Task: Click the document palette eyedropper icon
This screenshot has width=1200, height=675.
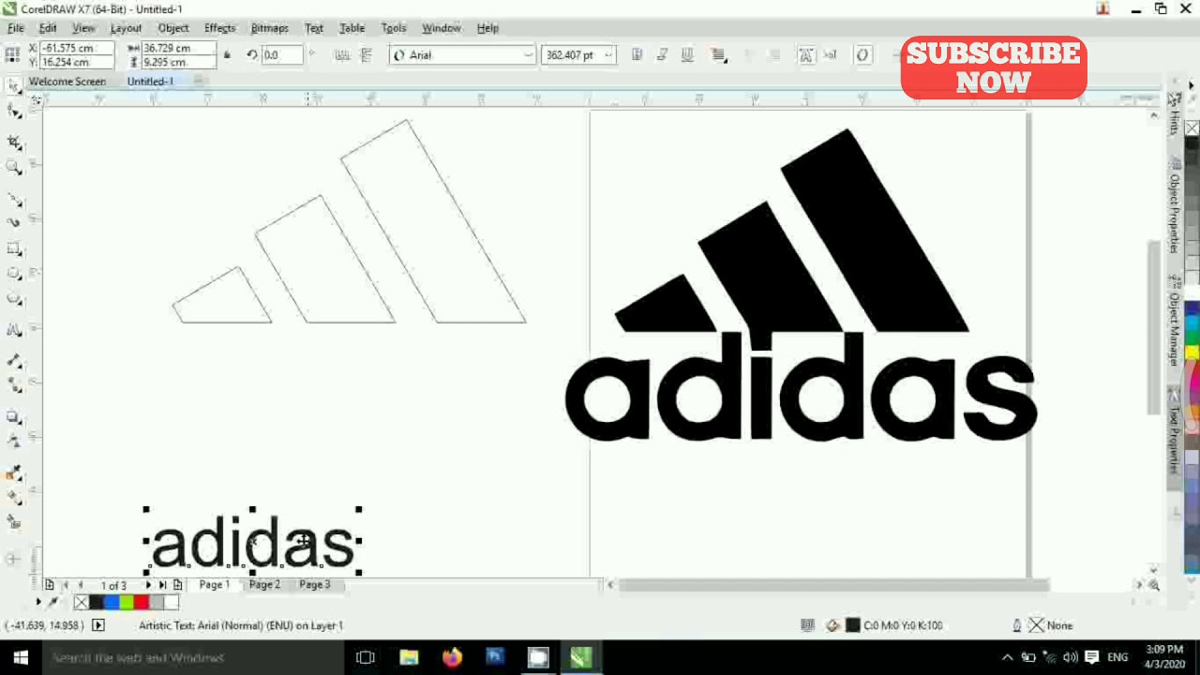Action: [x=53, y=602]
